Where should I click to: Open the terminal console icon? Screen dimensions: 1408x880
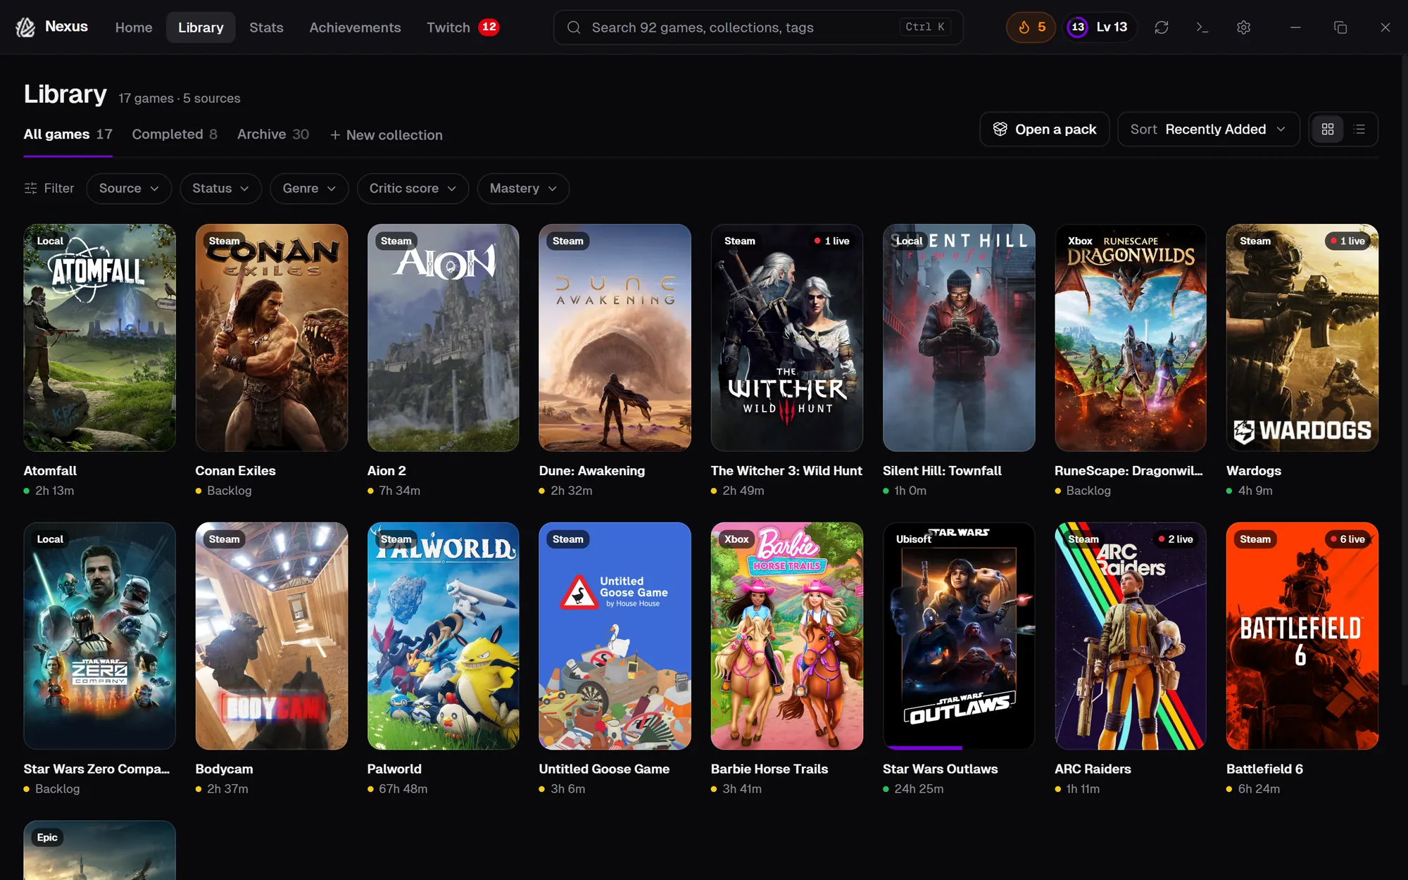(1202, 27)
